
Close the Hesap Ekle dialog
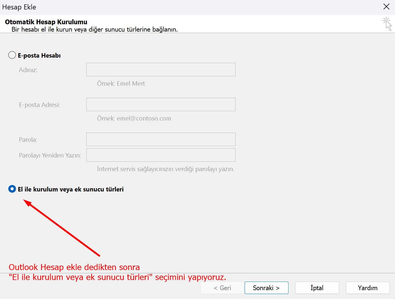(x=386, y=6)
